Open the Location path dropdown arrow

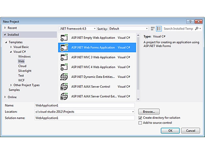(133, 112)
